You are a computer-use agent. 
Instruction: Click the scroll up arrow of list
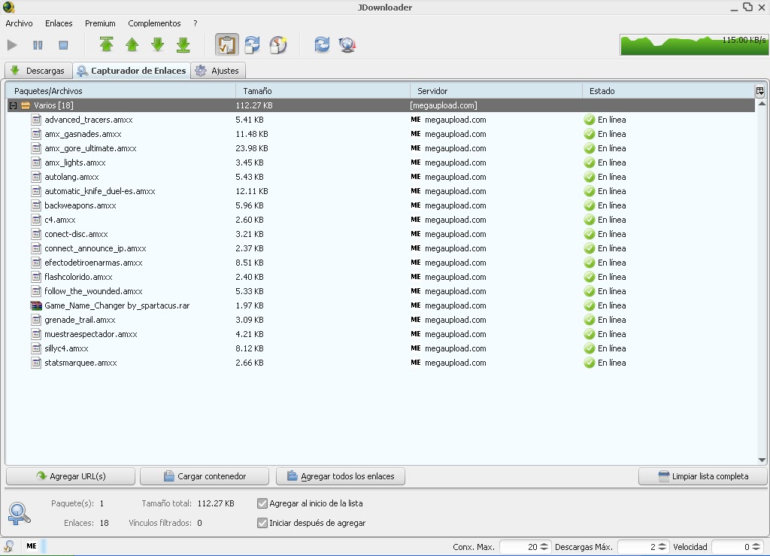762,104
